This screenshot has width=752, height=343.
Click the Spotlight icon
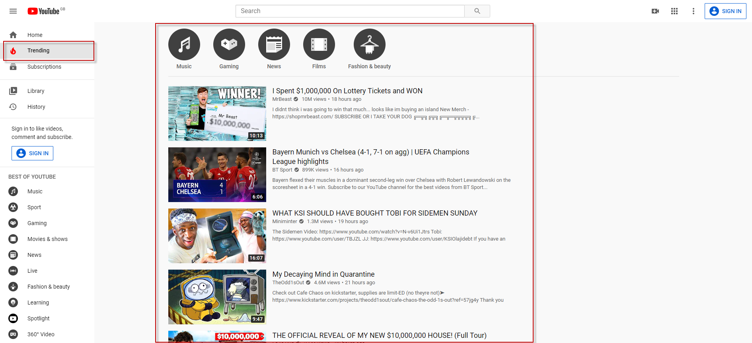13,318
